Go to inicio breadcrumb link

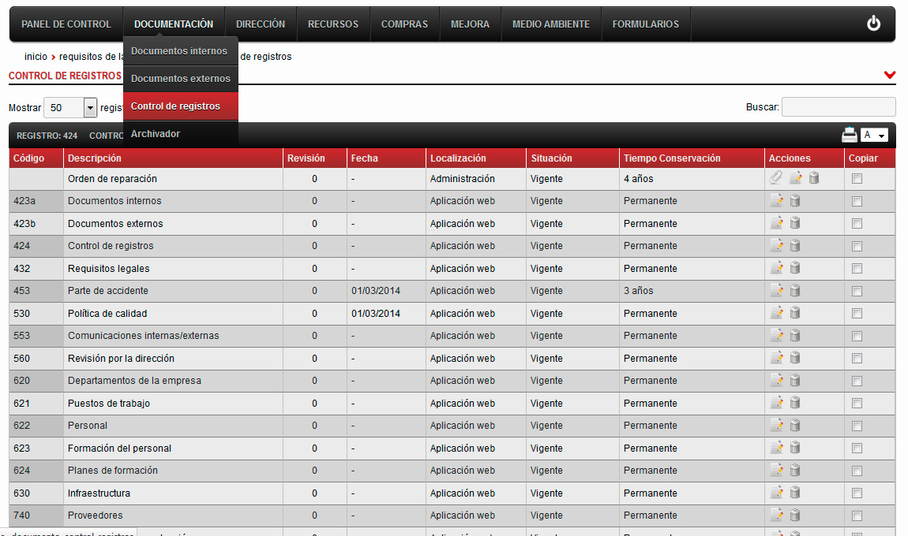point(36,57)
